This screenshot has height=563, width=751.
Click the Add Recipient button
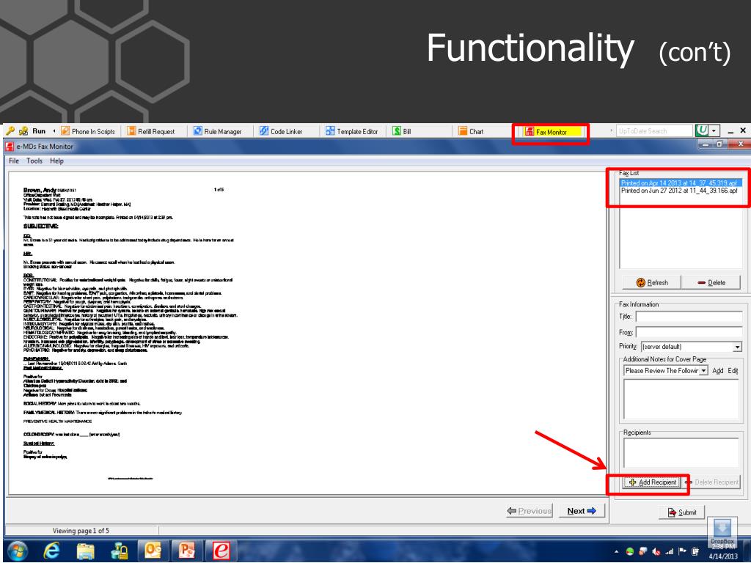(x=651, y=482)
